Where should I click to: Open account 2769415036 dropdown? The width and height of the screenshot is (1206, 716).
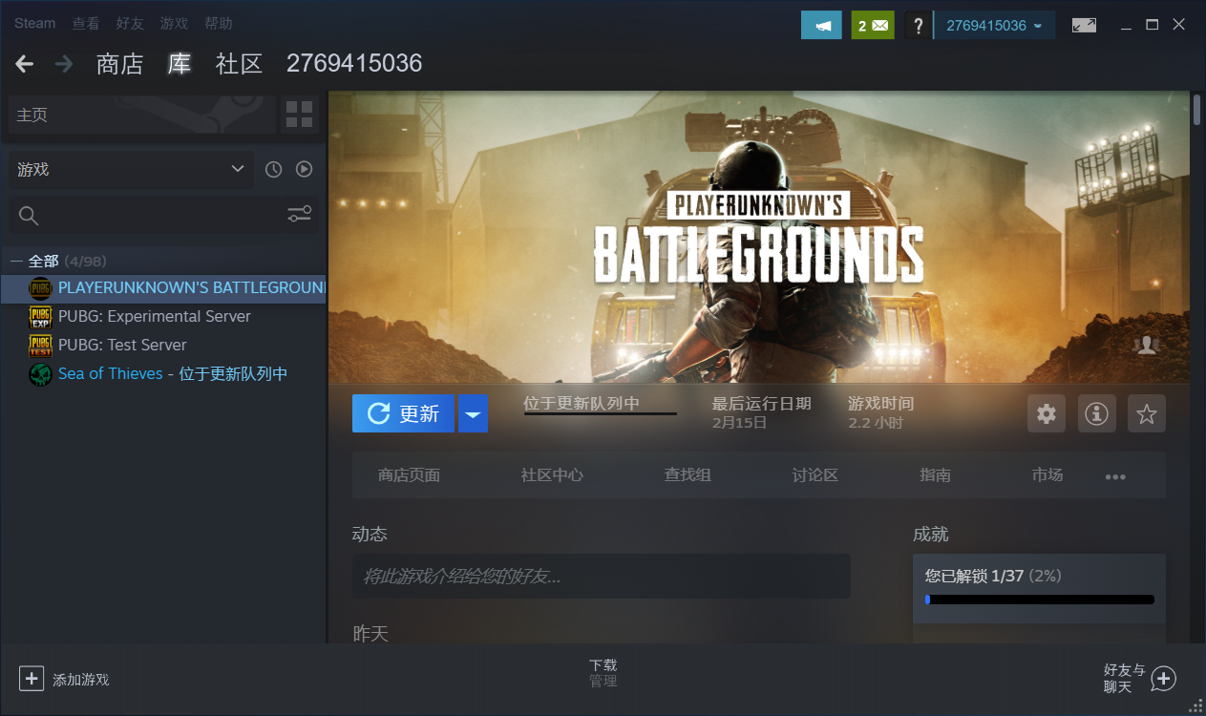pos(994,25)
